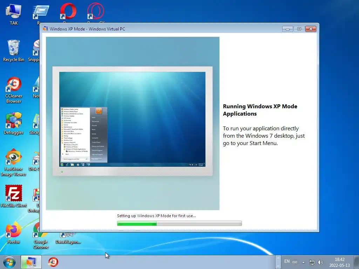359x269 pixels.
Task: Launch CCleaner Browser from the desktop
Action: (x=14, y=90)
